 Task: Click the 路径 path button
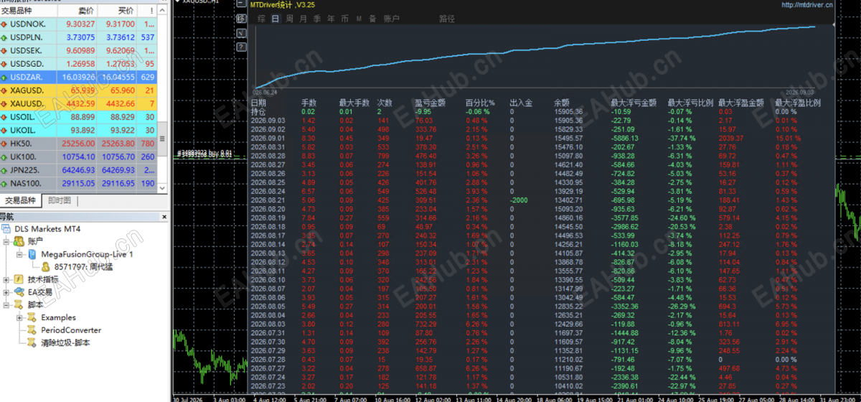(447, 19)
